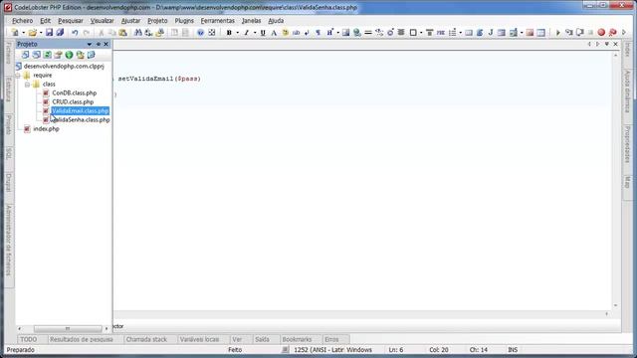The width and height of the screenshot is (637, 358).
Task: Click the Find in Files icon
Action: tap(160, 33)
